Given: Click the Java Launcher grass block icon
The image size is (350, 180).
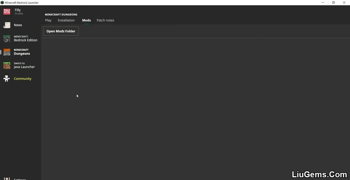Looking at the screenshot, I should (7, 65).
